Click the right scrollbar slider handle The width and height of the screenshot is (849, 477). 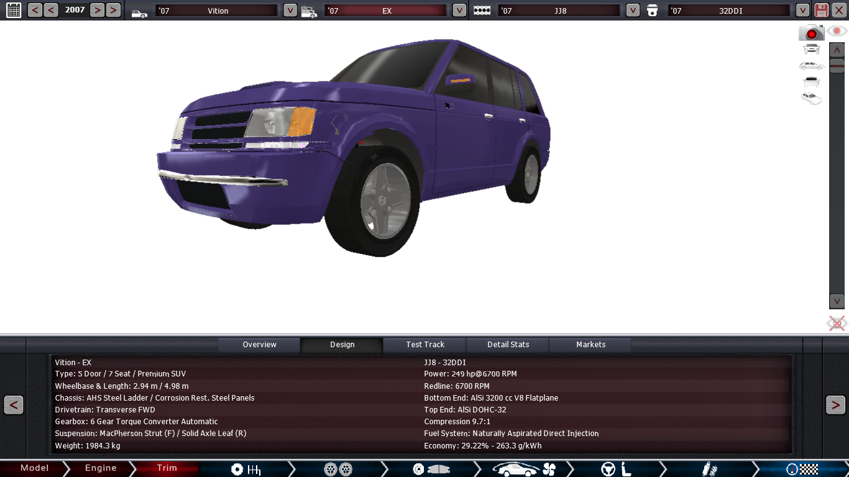pos(837,66)
